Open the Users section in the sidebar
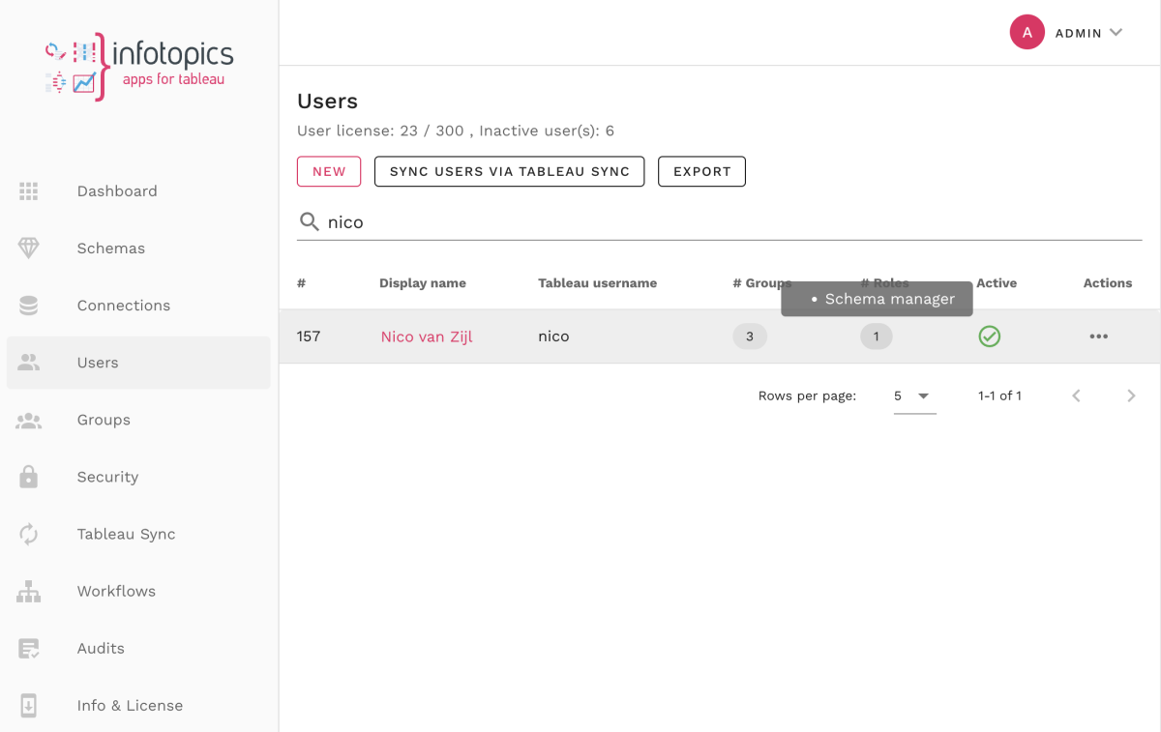Screen dimensions: 1161x732 tap(97, 363)
